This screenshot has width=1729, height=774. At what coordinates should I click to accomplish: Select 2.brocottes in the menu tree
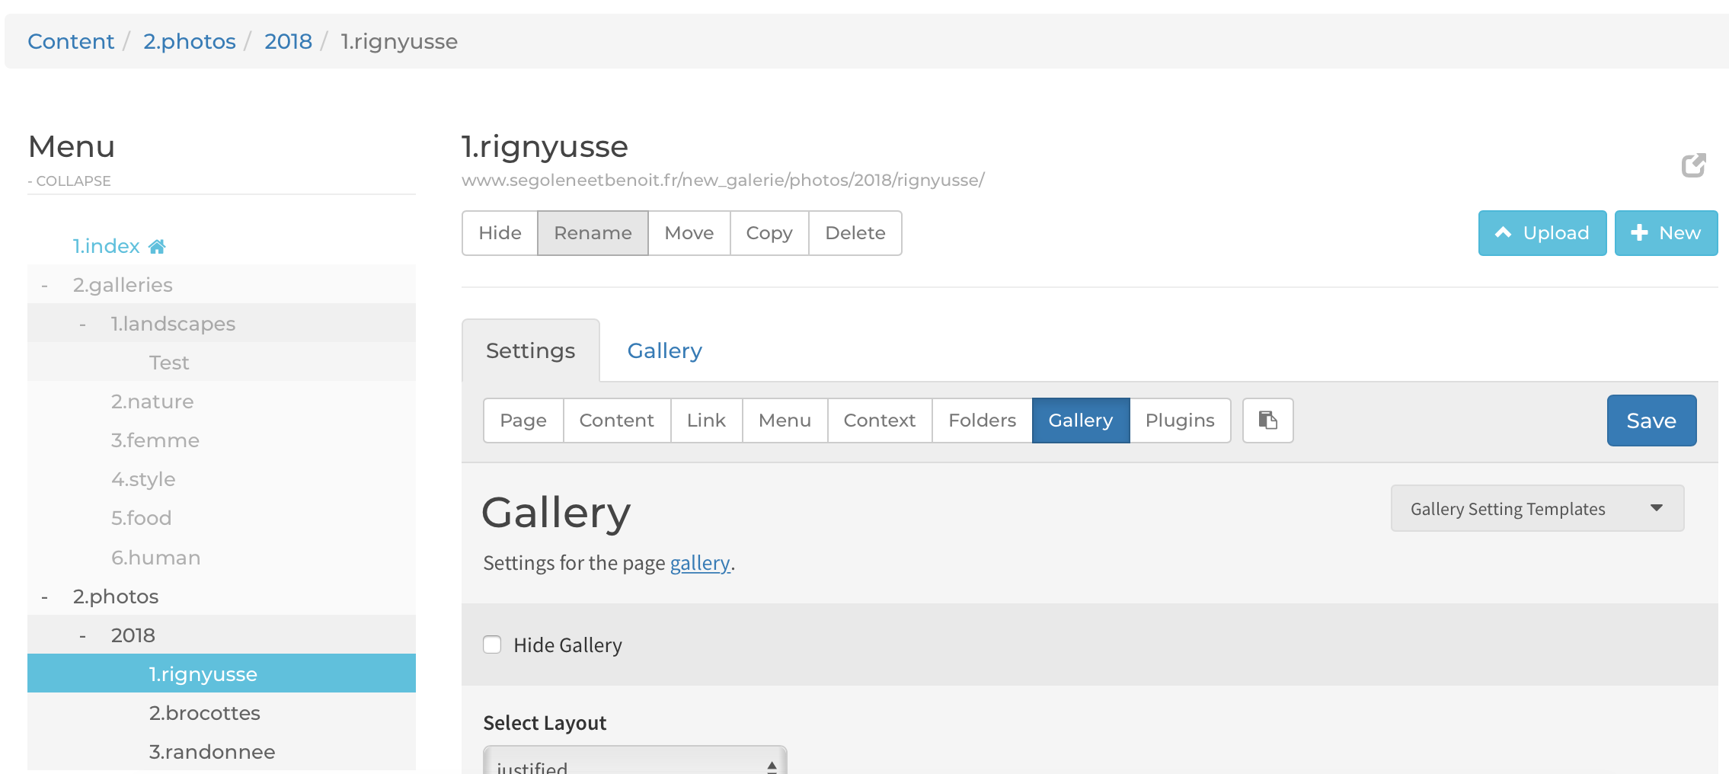click(x=205, y=713)
